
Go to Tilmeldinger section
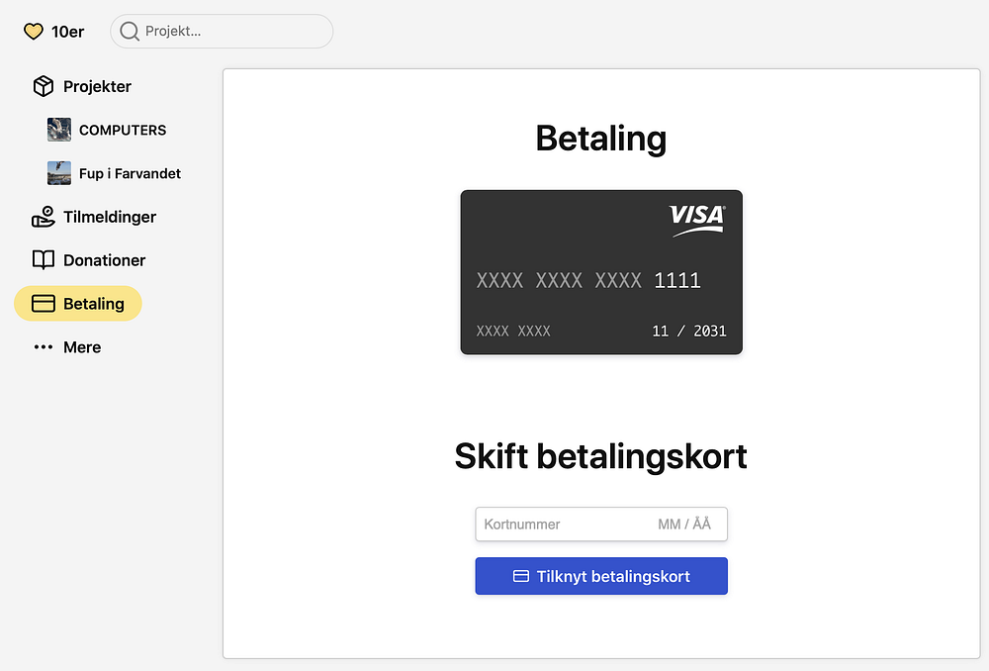(110, 217)
